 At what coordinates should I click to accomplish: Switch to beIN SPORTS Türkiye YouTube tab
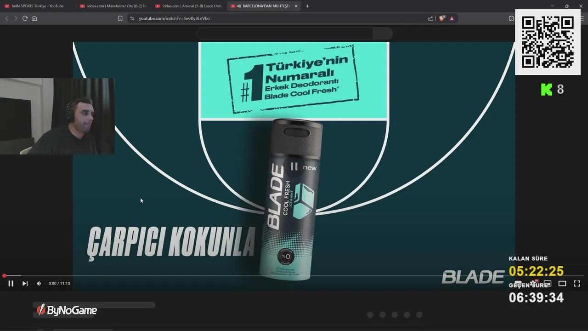(x=37, y=6)
